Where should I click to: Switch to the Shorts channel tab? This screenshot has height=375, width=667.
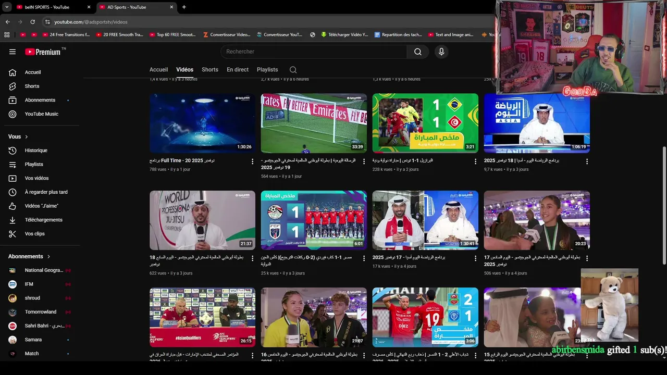[210, 70]
